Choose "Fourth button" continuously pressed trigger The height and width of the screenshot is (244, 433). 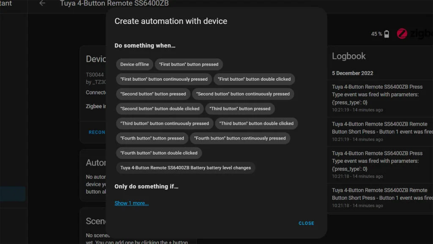click(240, 138)
